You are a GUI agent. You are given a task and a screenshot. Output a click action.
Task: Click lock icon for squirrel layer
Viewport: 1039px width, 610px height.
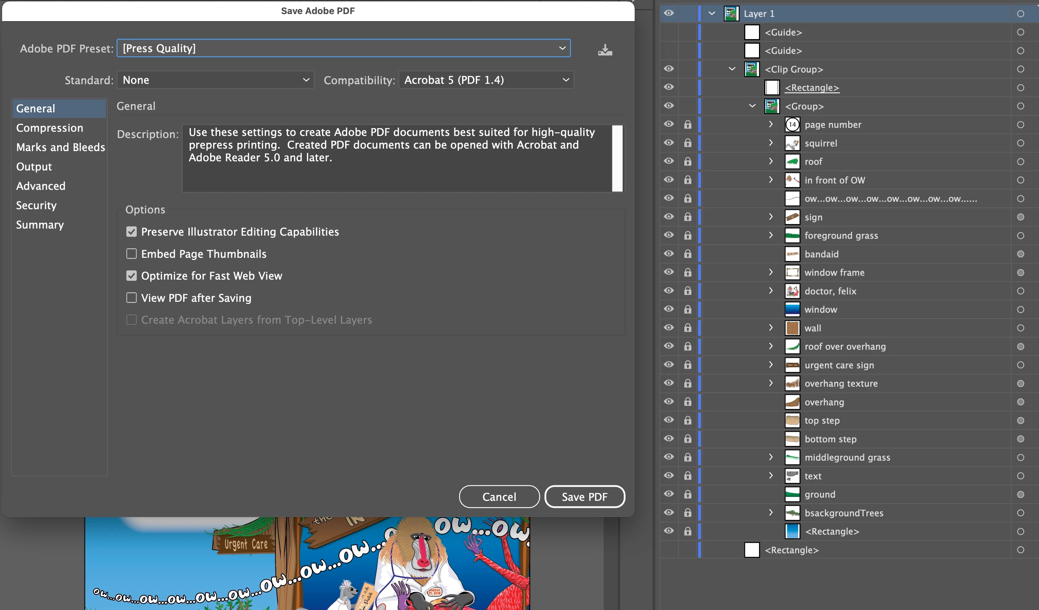tap(687, 143)
